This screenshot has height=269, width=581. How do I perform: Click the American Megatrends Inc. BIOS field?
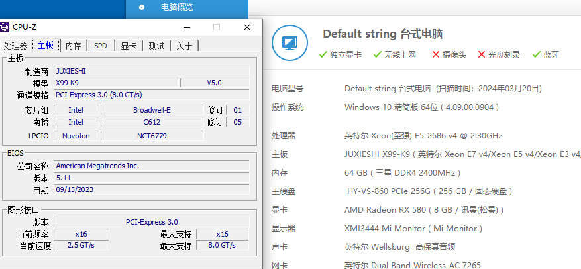pos(152,166)
